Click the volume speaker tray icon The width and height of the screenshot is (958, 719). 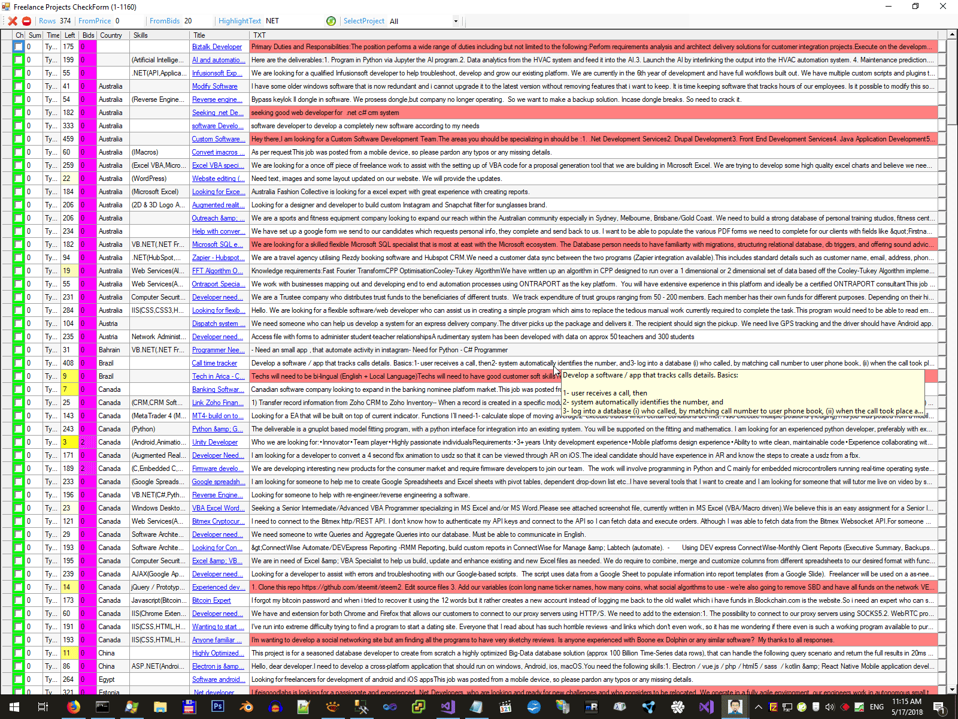point(830,707)
